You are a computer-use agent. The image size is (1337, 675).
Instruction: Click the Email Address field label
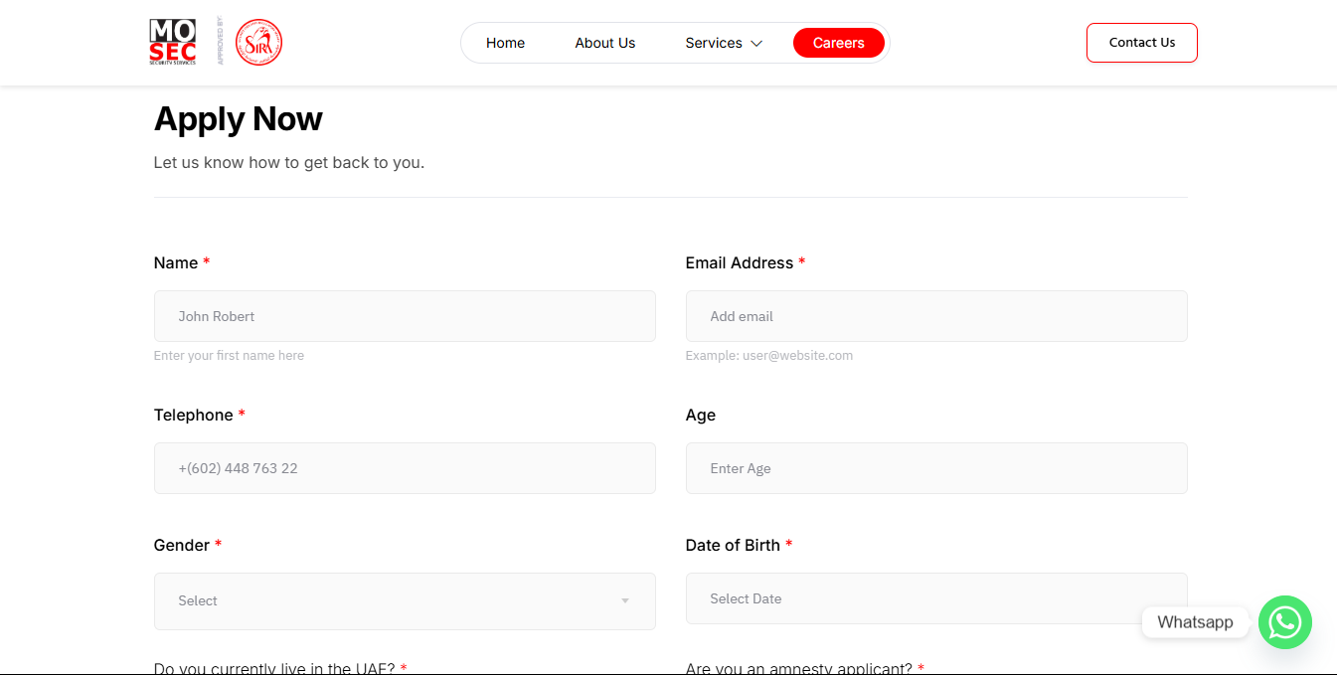(739, 262)
